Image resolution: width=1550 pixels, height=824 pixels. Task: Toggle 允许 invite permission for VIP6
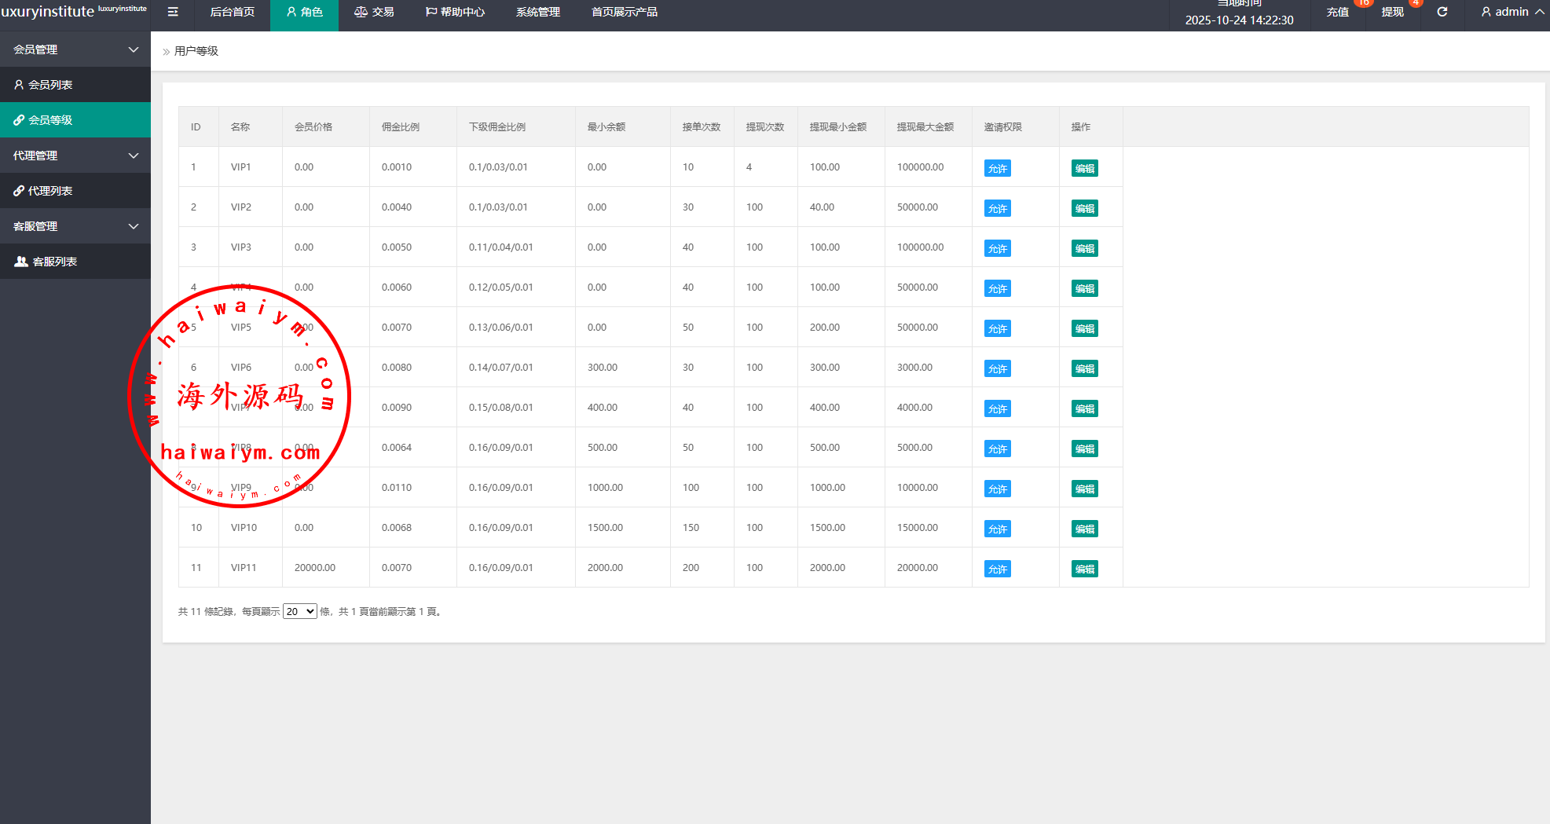point(997,368)
